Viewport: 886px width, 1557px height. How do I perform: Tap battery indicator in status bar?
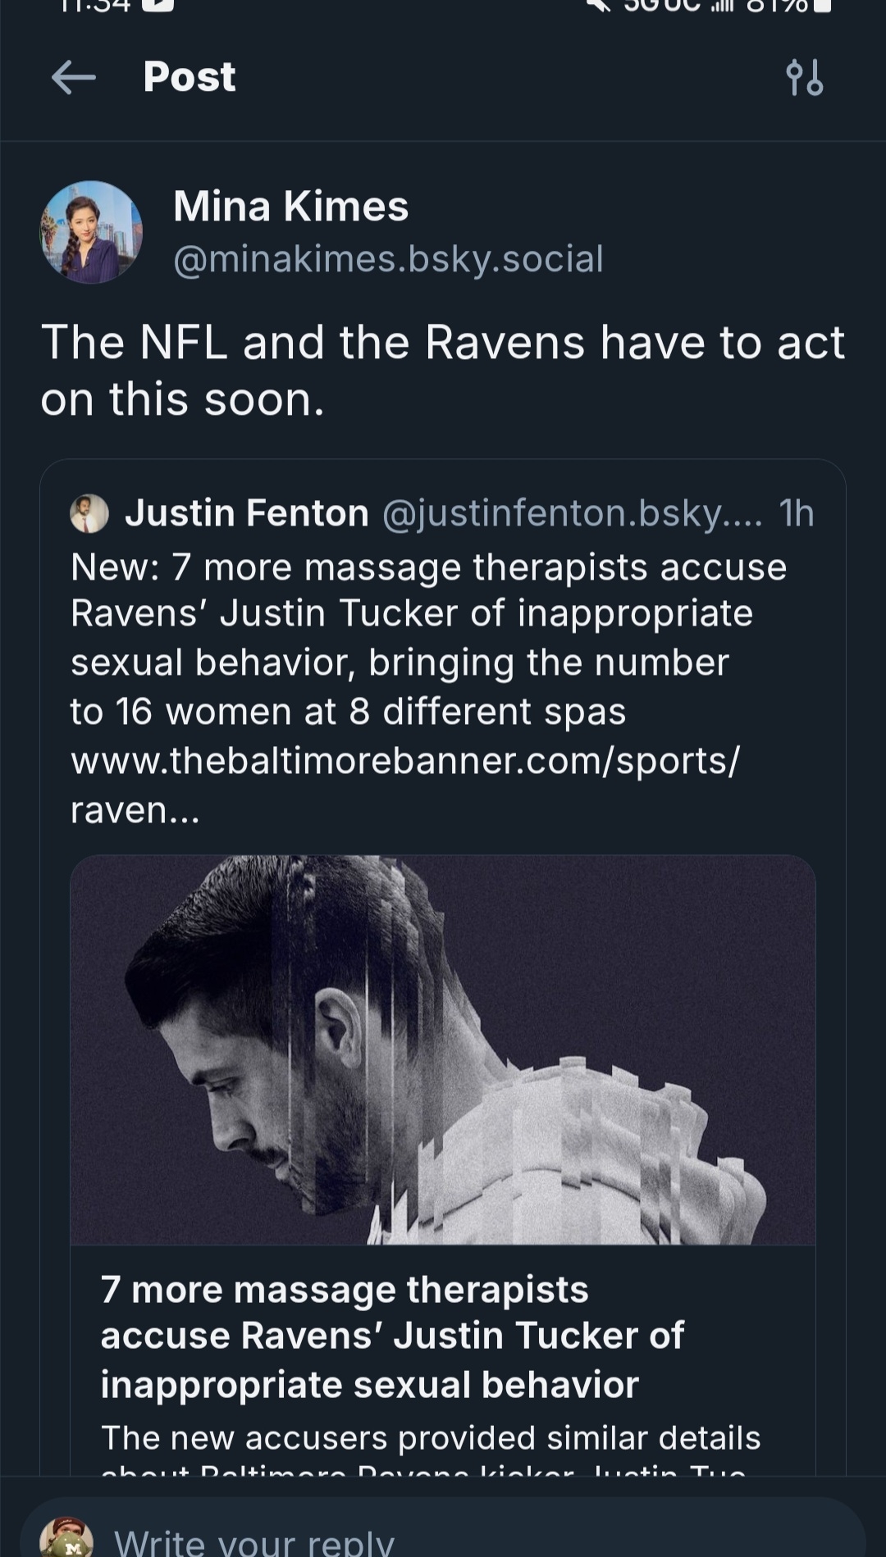823,5
